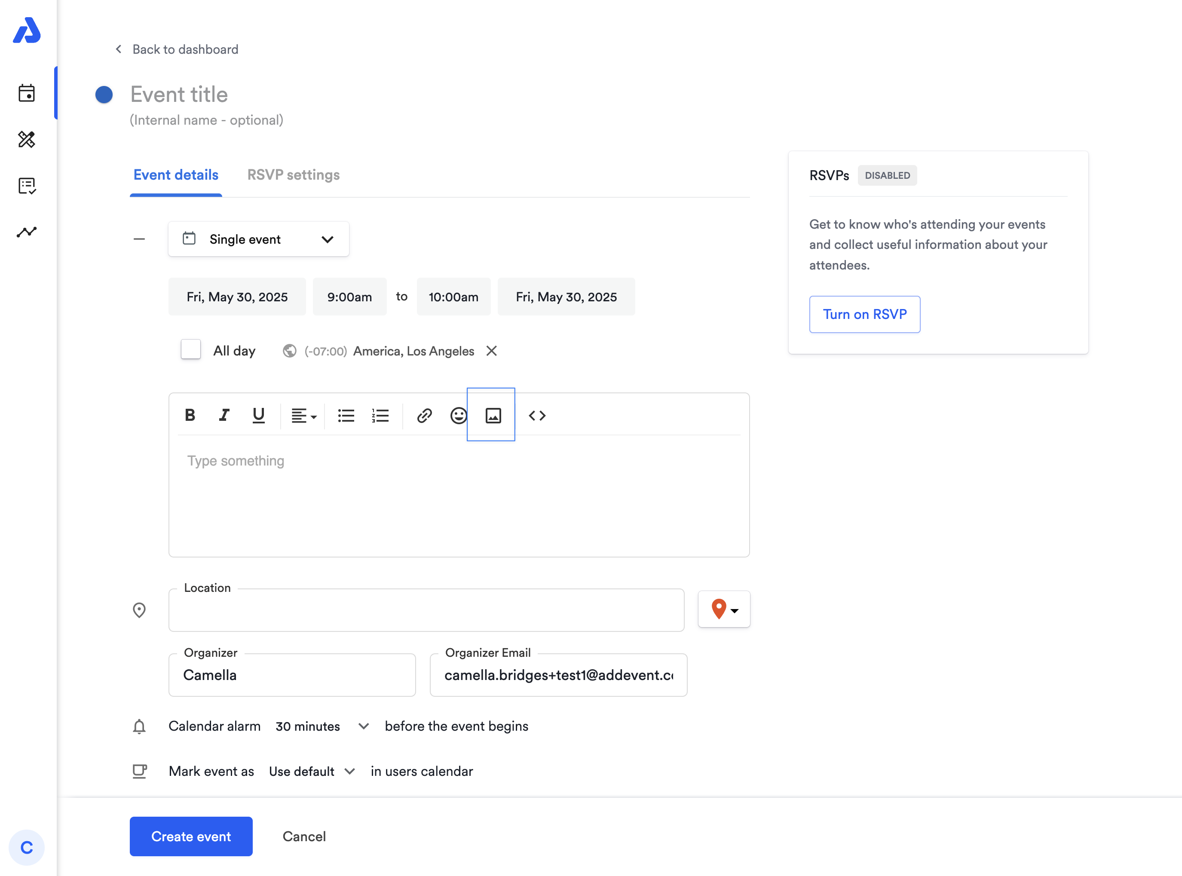Insert a bulleted list
The width and height of the screenshot is (1182, 876).
(x=346, y=415)
